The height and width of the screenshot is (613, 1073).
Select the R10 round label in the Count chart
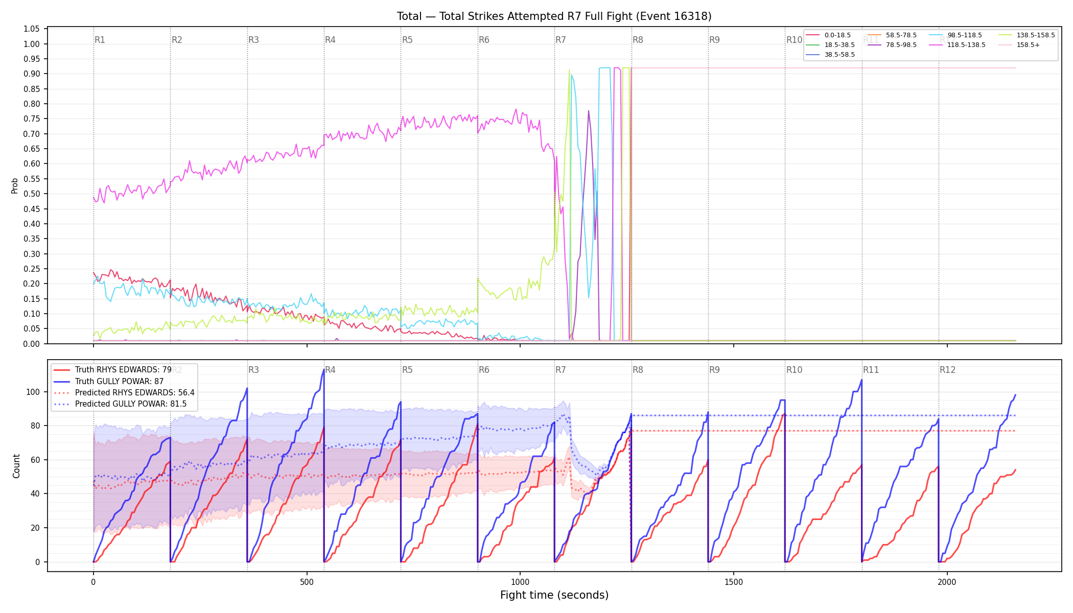794,370
